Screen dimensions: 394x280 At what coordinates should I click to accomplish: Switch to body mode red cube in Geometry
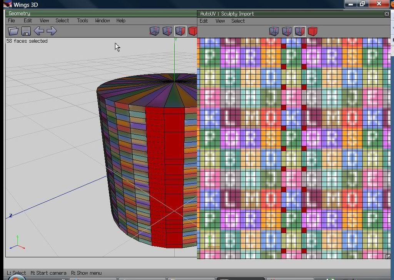pos(193,31)
